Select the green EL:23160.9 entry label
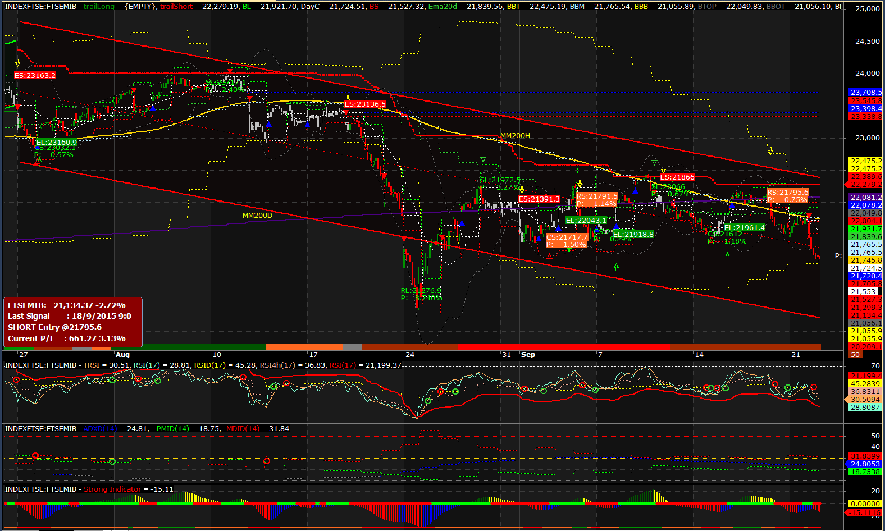This screenshot has height=531, width=885. [x=56, y=143]
